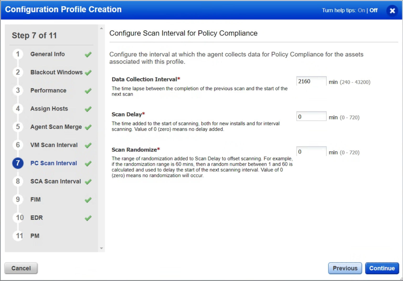
Task: Click the dialog close X icon
Action: point(392,11)
